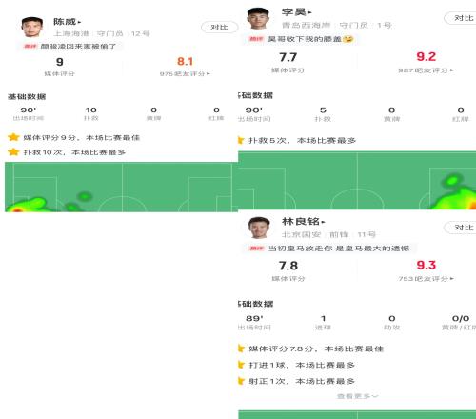Expand 林良铭 name arrow
Viewport: 476px width, 419px height.
coord(323,222)
